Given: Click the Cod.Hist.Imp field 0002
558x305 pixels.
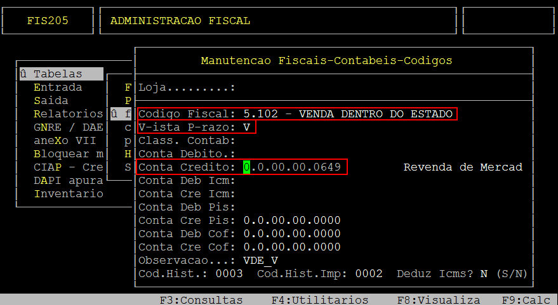Looking at the screenshot, I should [369, 274].
